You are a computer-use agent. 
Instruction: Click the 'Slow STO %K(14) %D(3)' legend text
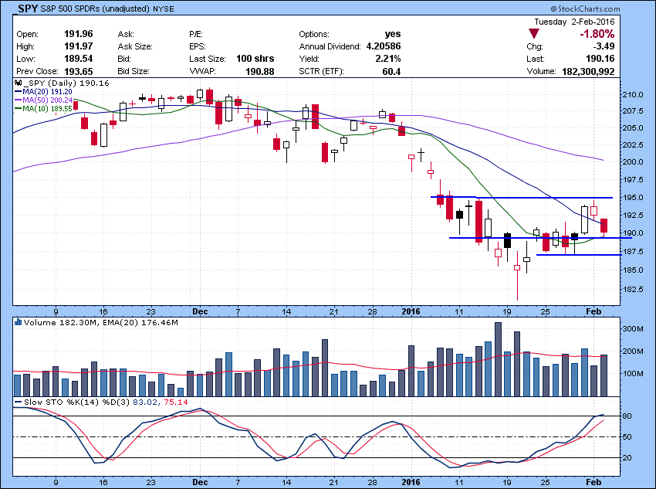[x=77, y=402]
